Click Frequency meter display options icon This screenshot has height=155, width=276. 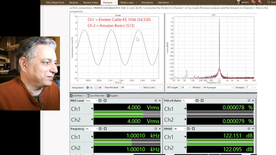coord(100,129)
